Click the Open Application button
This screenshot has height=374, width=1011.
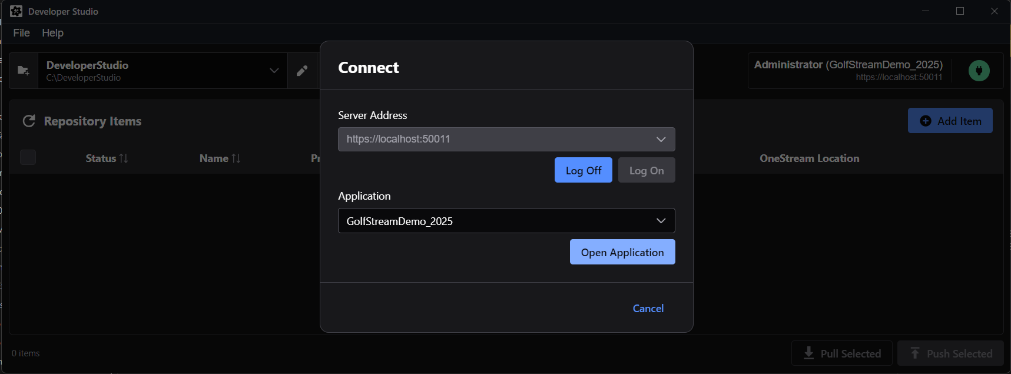pos(622,252)
